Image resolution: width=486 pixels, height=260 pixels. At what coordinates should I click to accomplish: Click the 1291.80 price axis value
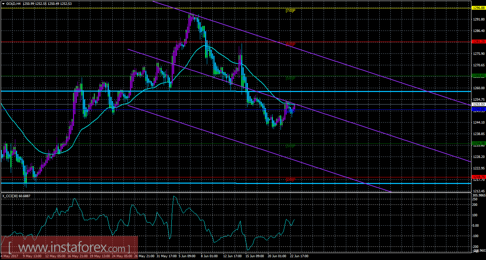click(x=478, y=19)
